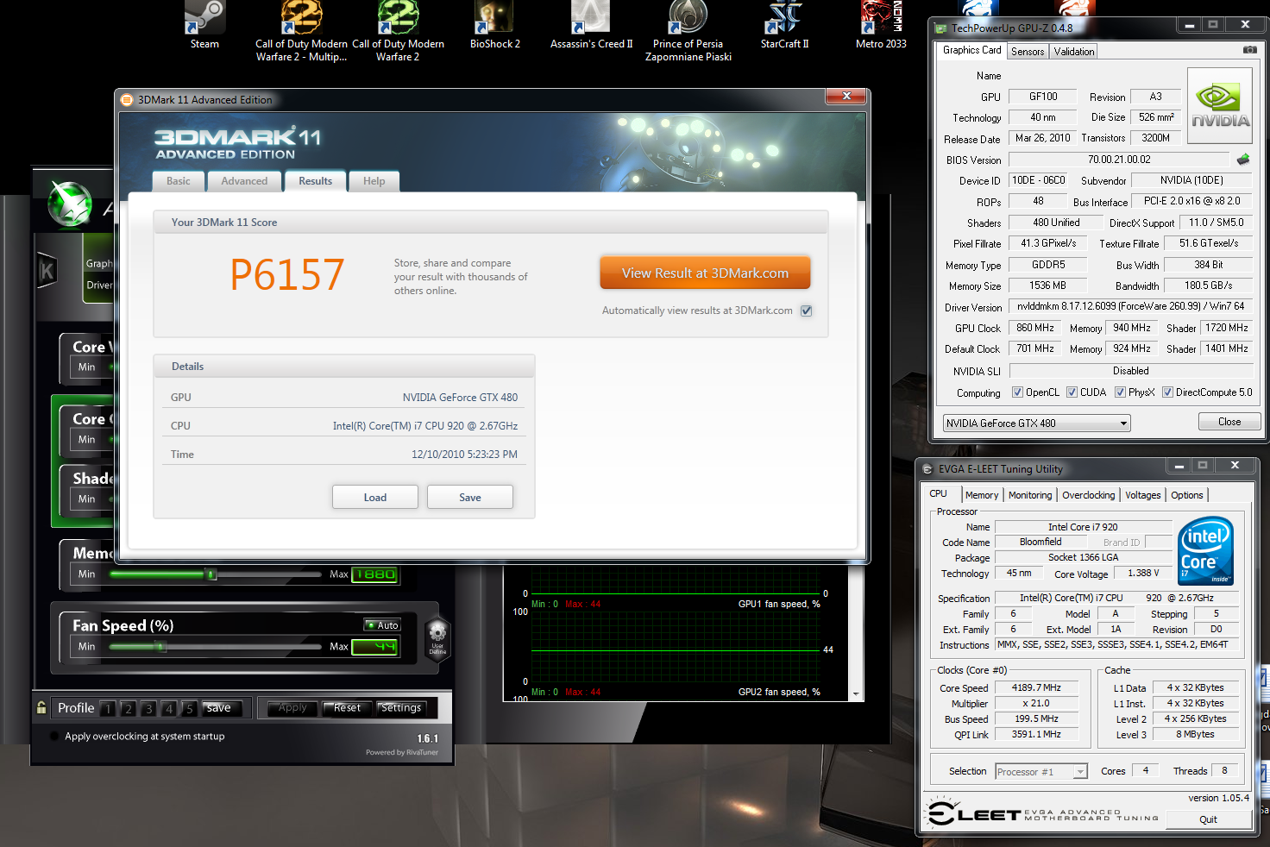Open the Steam desktop shortcut

coord(204,26)
